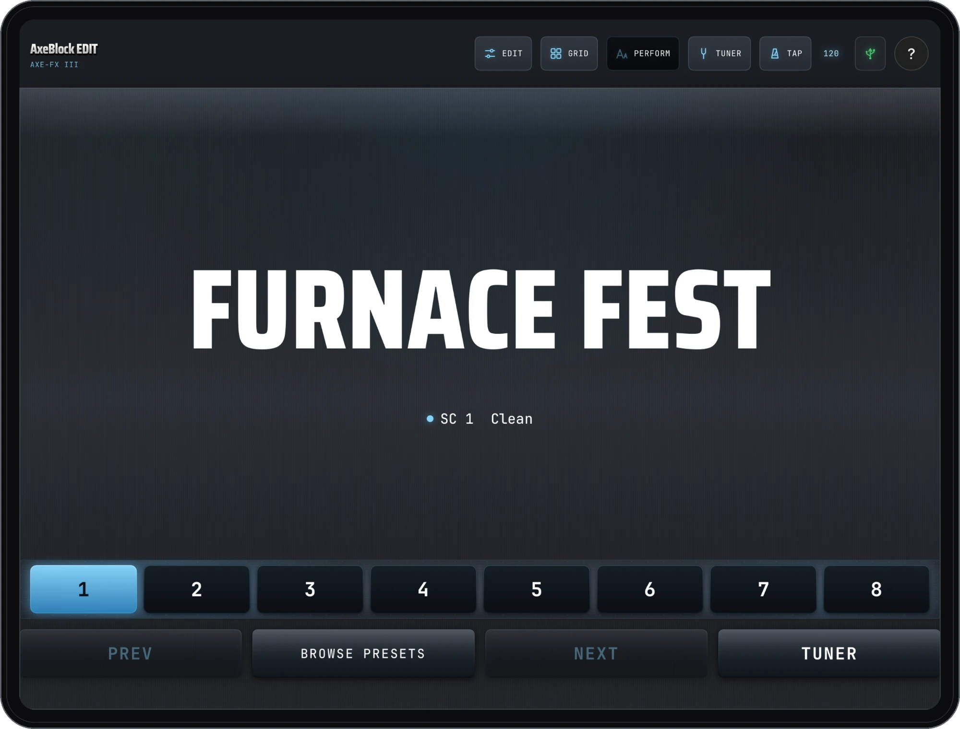
Task: Click the green USB connection icon
Action: pos(870,53)
